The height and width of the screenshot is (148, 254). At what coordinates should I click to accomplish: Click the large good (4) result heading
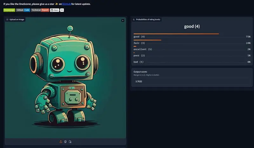pyautogui.click(x=192, y=27)
